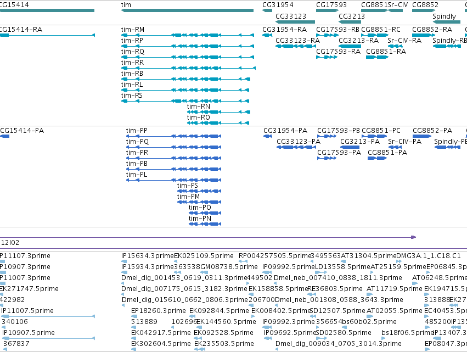Image resolution: width=467 pixels, height=352 pixels.
Task: Click the IP10907.5prime EST label
Action: point(29,333)
